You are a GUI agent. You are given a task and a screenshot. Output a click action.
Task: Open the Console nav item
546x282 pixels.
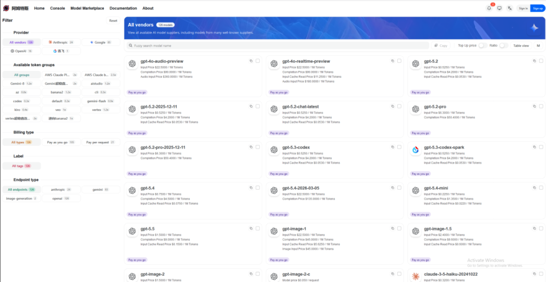point(58,9)
